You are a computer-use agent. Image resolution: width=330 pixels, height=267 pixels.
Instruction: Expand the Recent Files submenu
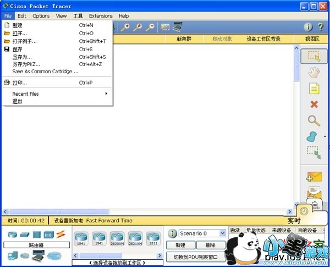106,94
